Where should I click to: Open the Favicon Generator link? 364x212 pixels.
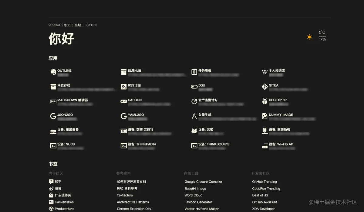[198, 202]
